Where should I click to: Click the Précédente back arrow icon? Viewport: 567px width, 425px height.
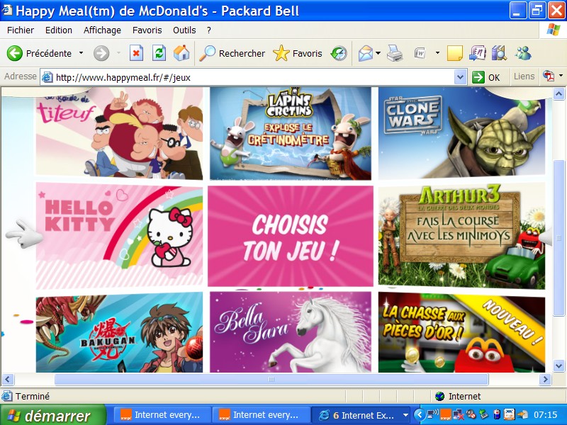click(14, 54)
